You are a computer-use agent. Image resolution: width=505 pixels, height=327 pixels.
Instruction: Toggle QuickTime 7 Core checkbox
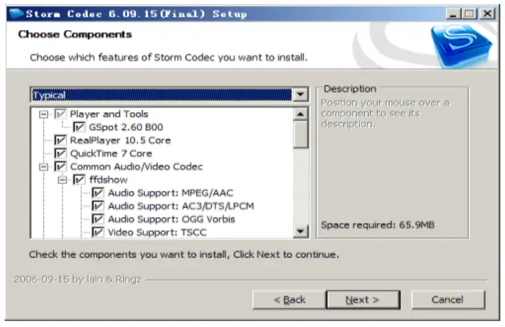(60, 153)
